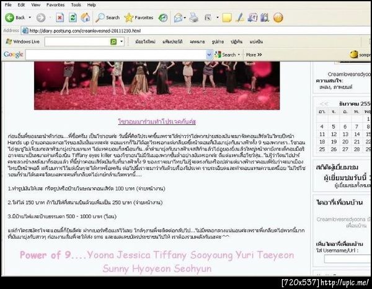Open the Help menu
372x289 pixels.
point(91,5)
